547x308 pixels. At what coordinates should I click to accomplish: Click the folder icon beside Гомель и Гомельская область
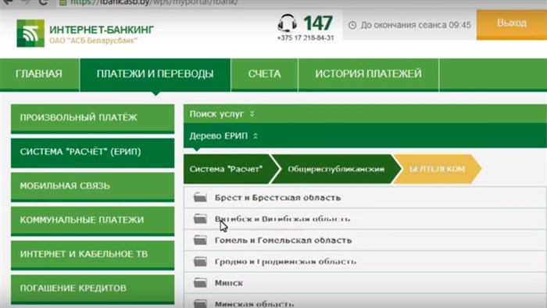tap(200, 240)
